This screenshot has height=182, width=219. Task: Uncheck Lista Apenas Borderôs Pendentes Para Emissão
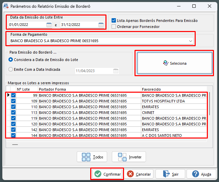pyautogui.click(x=114, y=21)
